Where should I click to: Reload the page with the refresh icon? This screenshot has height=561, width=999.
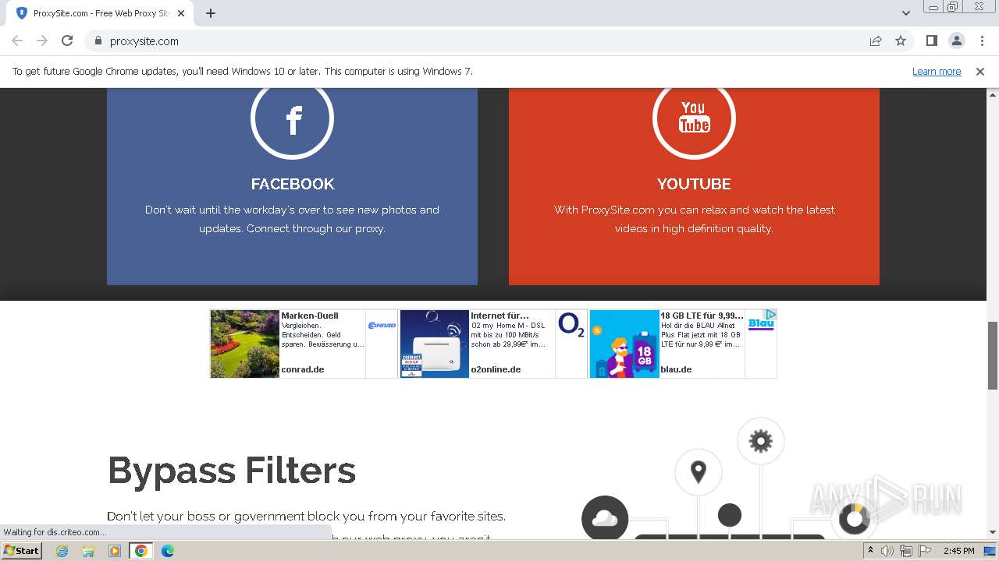pyautogui.click(x=67, y=41)
